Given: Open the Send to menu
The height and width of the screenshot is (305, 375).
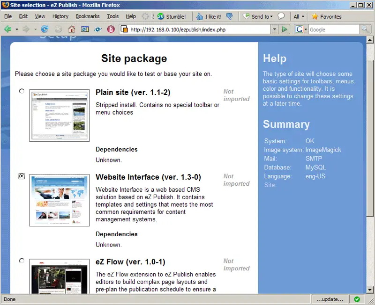Looking at the screenshot, I should click(258, 16).
